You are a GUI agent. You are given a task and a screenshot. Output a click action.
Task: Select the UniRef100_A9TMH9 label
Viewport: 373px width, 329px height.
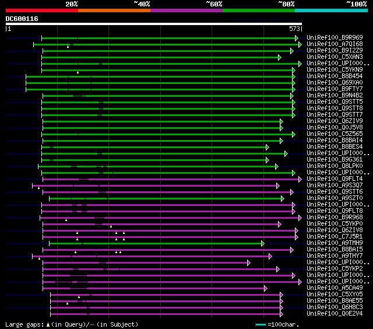(x=335, y=243)
